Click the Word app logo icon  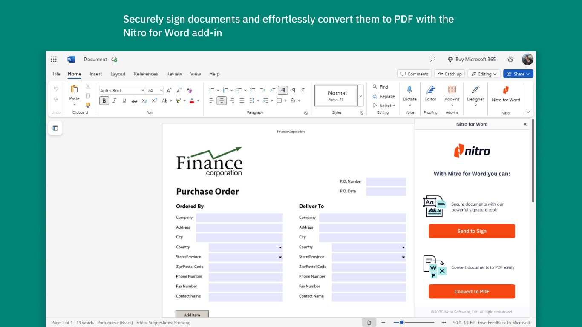[71, 59]
